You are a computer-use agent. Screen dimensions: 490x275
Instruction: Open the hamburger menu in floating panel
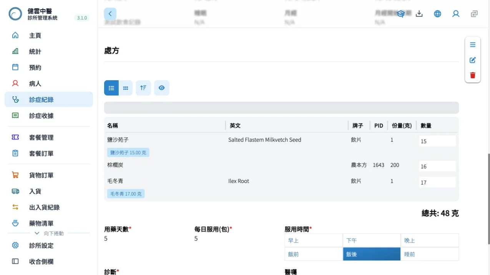(x=473, y=45)
